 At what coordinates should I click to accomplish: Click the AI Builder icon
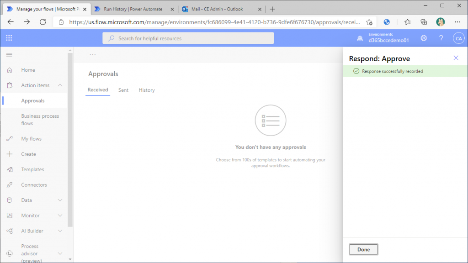click(x=10, y=231)
